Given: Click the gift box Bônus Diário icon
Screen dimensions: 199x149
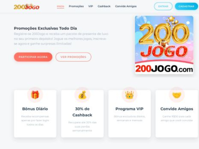Looking at the screenshot, I should point(35,95).
